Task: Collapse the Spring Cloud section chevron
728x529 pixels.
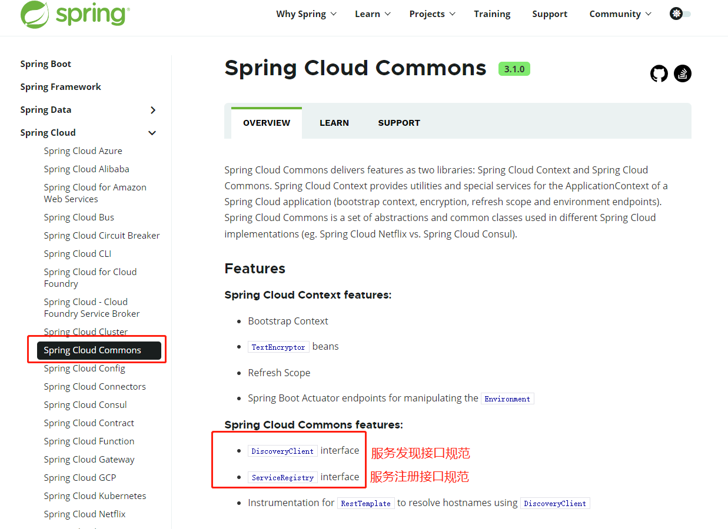Action: [152, 133]
